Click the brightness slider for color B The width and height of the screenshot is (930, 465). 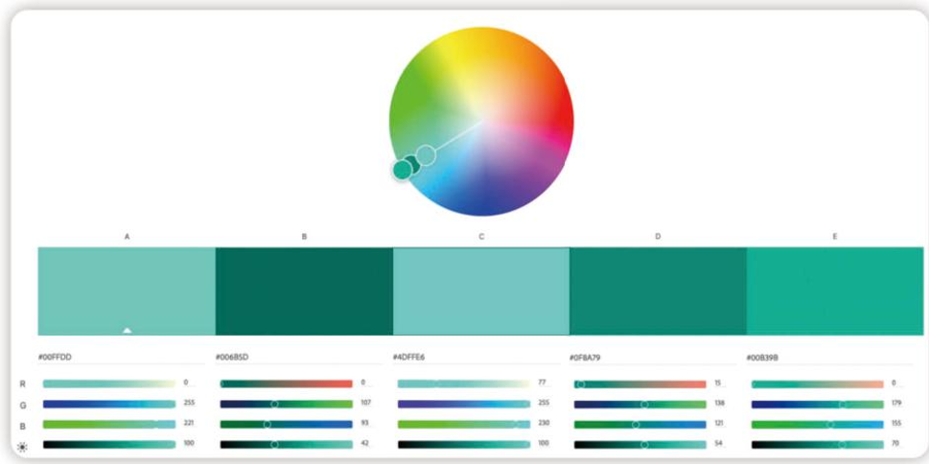(286, 445)
